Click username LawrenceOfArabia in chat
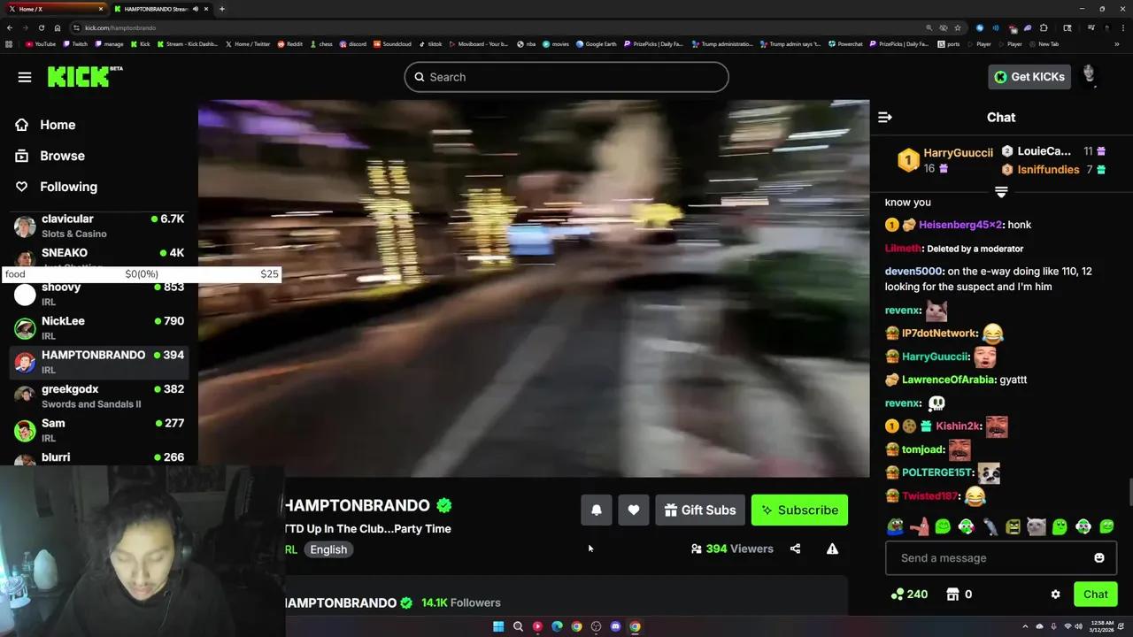The image size is (1133, 637). click(x=949, y=380)
